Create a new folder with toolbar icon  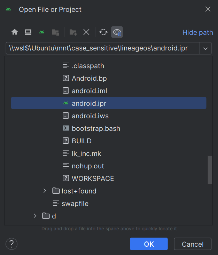(x=73, y=32)
